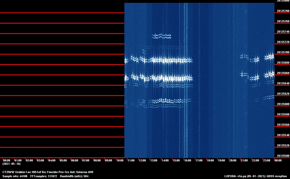290x179 pixels.
Task: Click the 08:00 time axis label
Action: tap(97, 160)
